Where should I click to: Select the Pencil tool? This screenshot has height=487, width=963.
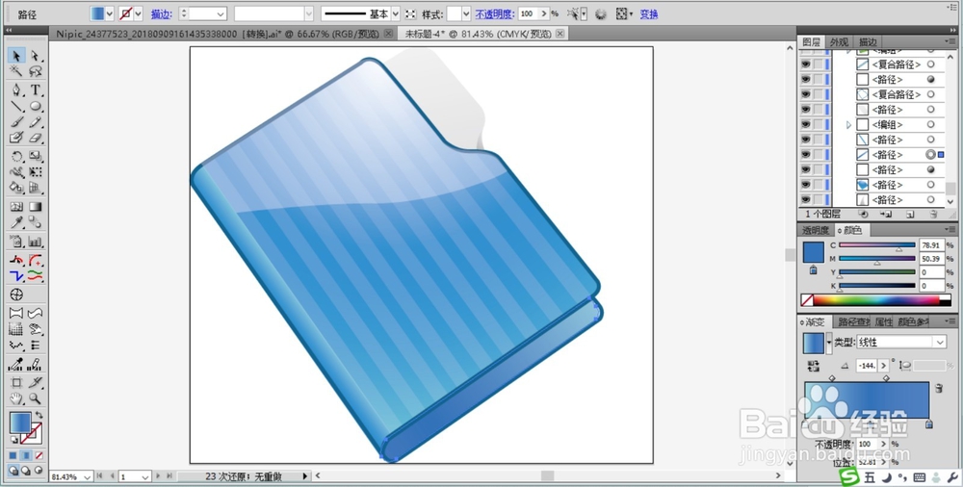pos(36,122)
